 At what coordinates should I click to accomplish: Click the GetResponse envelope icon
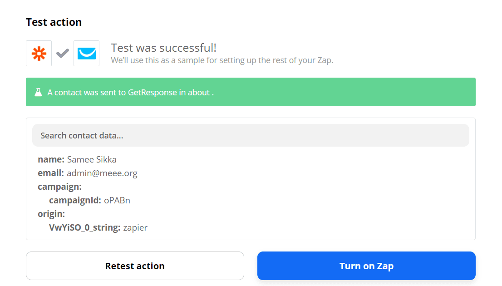[86, 54]
